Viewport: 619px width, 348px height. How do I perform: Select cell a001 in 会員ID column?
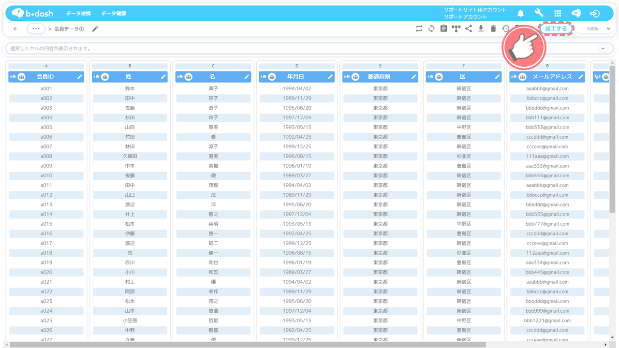(x=46, y=88)
